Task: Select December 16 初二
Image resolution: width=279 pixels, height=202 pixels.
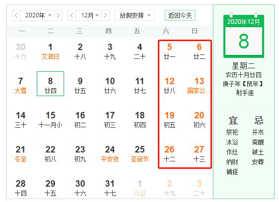Action: [80, 120]
